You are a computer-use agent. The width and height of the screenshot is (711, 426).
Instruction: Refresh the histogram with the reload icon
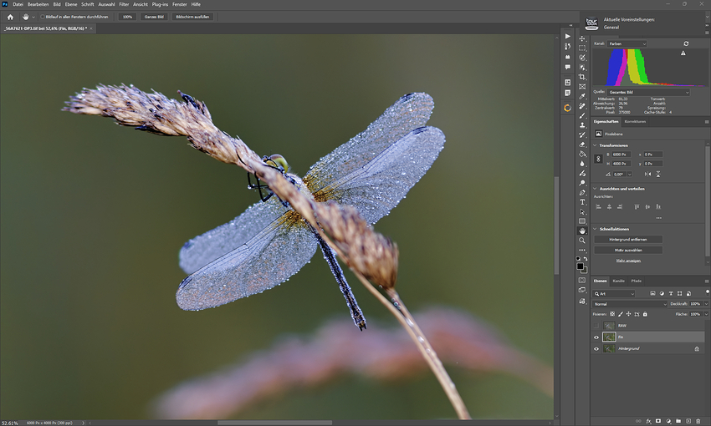coord(686,43)
